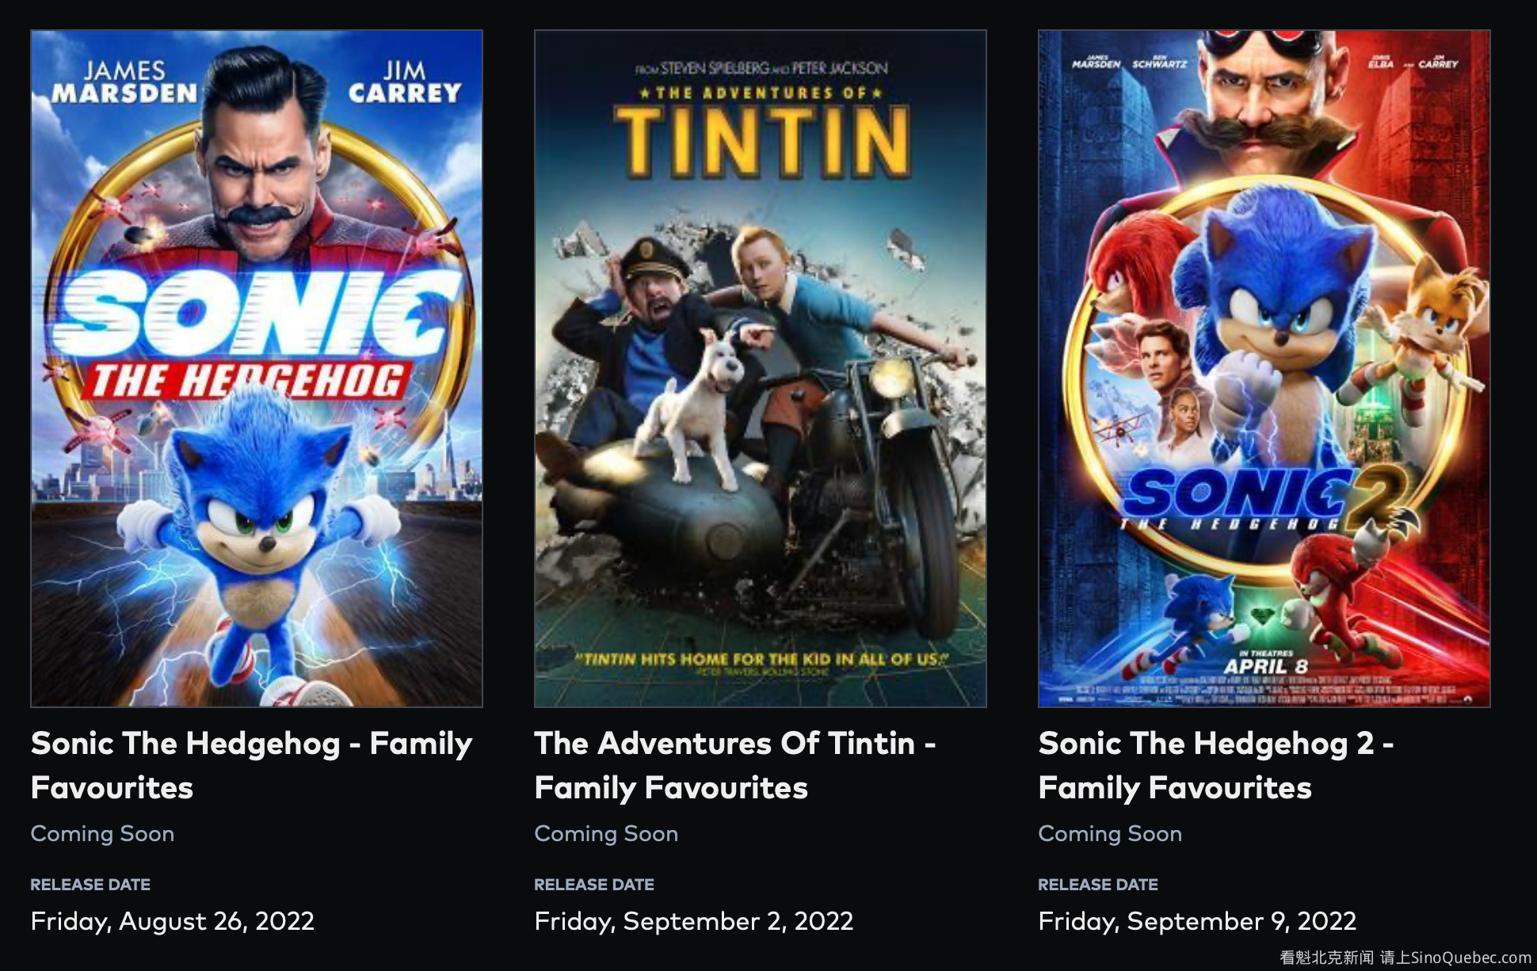Click the Friday, August 26, 2022 date
This screenshot has width=1537, height=971.
172,921
